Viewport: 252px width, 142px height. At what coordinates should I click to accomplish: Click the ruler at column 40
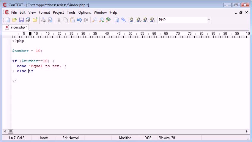point(107,34)
